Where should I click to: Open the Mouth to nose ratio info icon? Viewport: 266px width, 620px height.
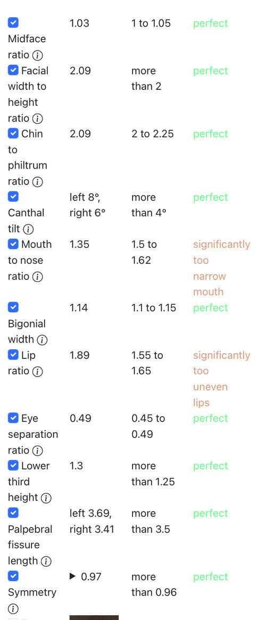(x=37, y=277)
